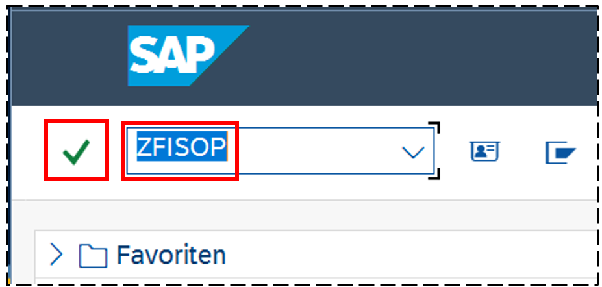Click the empty space inside the command field

[x=315, y=151]
